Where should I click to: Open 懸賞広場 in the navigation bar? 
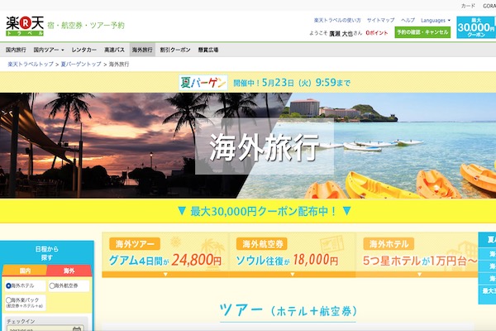pos(208,50)
